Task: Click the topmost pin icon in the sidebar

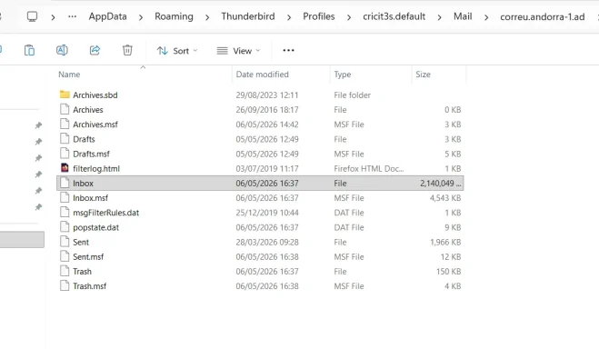Action: (38, 125)
